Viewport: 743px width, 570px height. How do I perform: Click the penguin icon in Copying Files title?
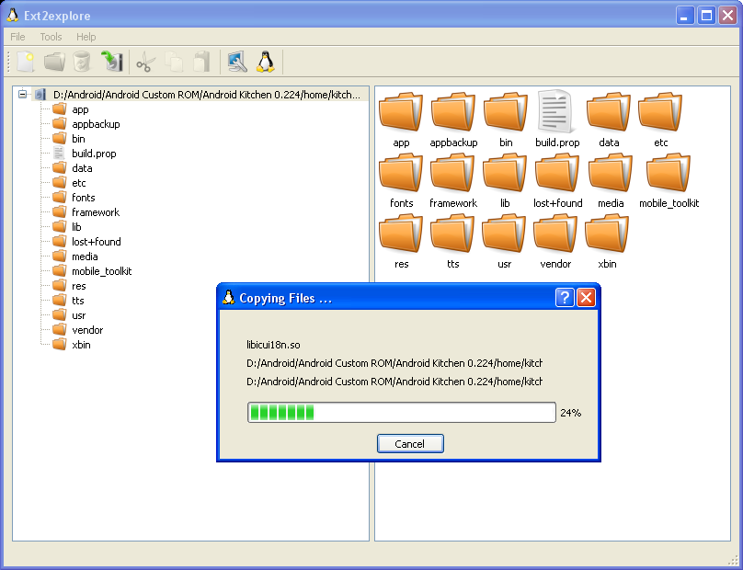click(x=229, y=298)
